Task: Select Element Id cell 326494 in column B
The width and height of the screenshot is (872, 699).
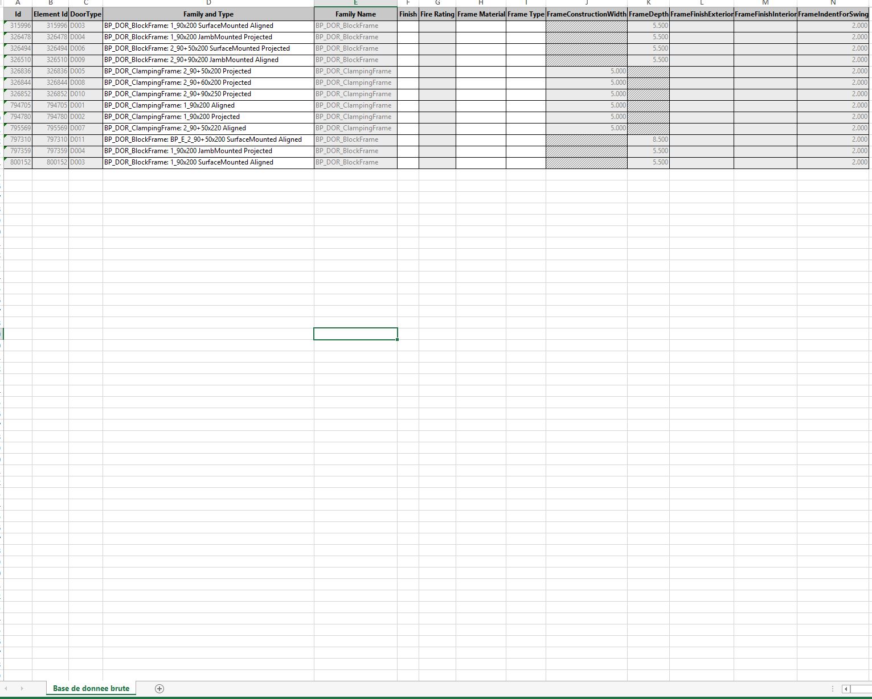Action: coord(51,48)
